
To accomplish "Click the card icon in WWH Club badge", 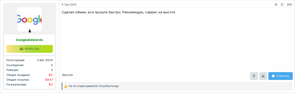I will [x=22, y=49].
